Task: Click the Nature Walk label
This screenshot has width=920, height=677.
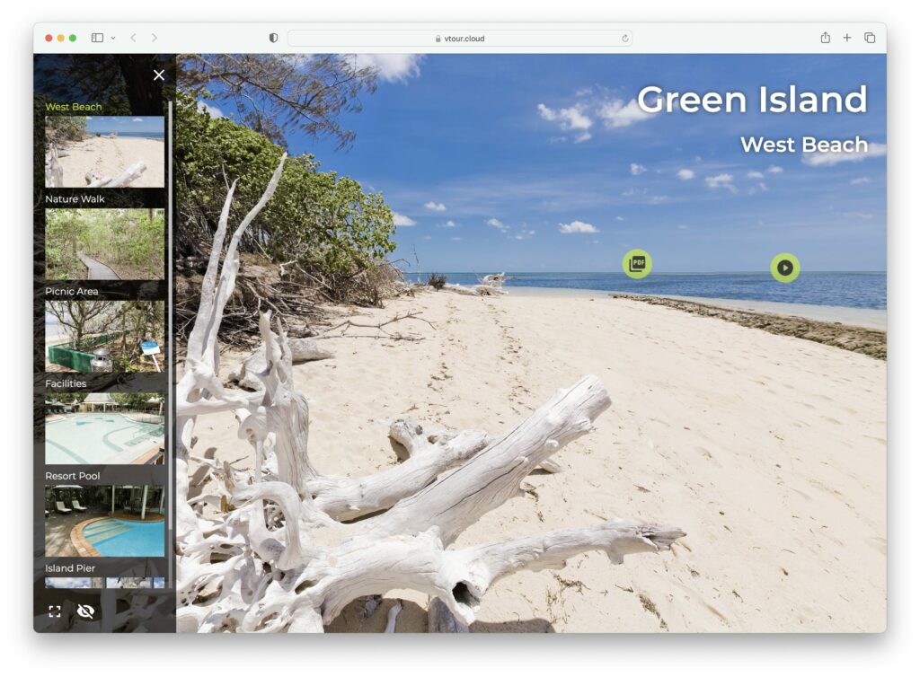Action: tap(75, 198)
